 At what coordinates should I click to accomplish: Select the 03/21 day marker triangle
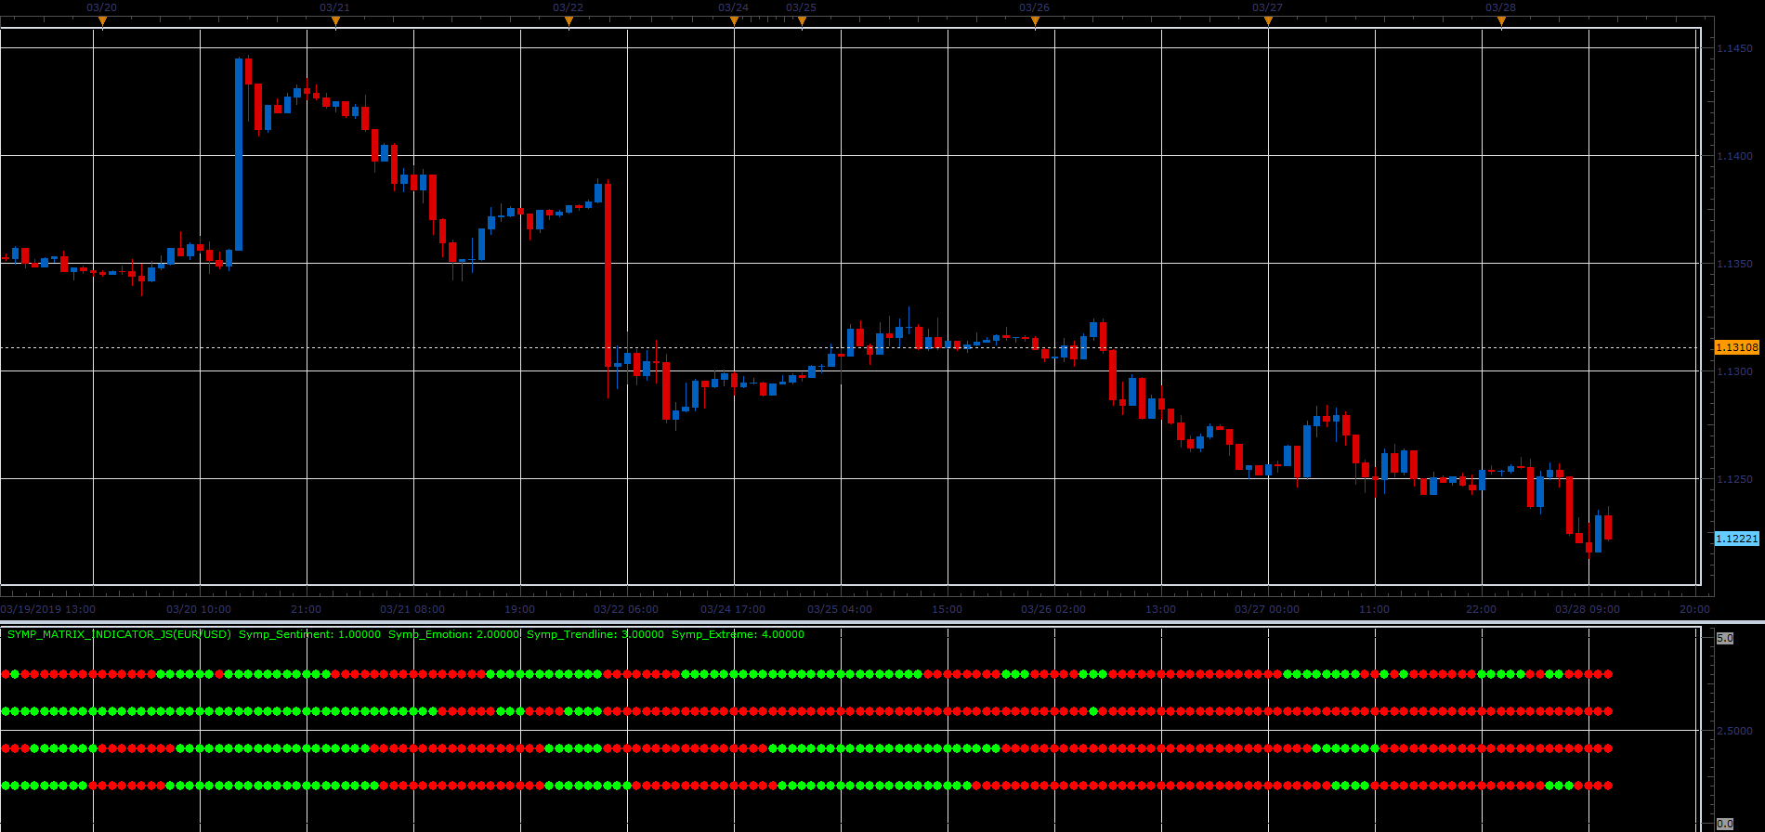(x=335, y=21)
